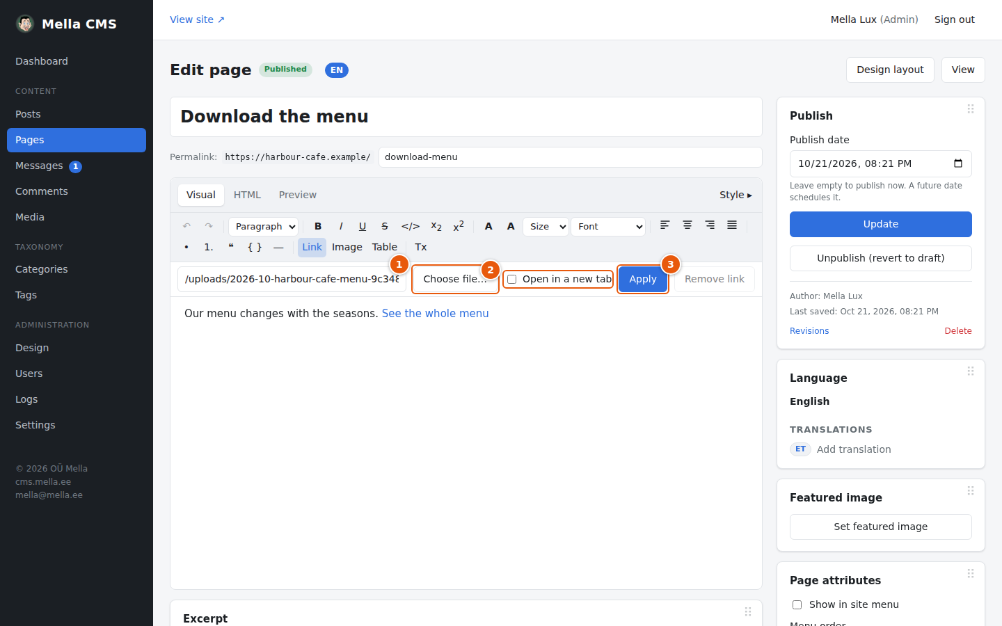Screen dimensions: 1002x626
Task: Check Open in a new tab
Action: click(512, 279)
